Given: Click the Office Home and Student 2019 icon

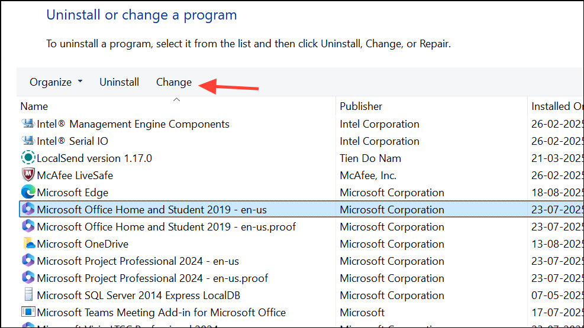Looking at the screenshot, I should 28,210.
